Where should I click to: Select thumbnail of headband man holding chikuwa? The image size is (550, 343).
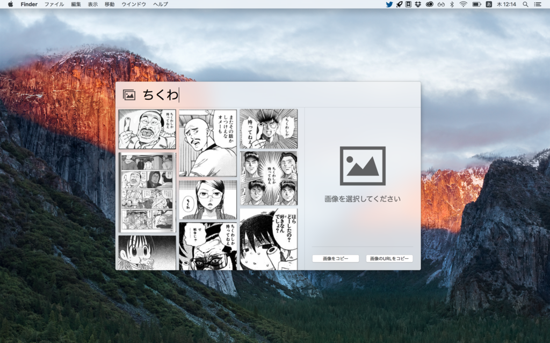point(147,129)
